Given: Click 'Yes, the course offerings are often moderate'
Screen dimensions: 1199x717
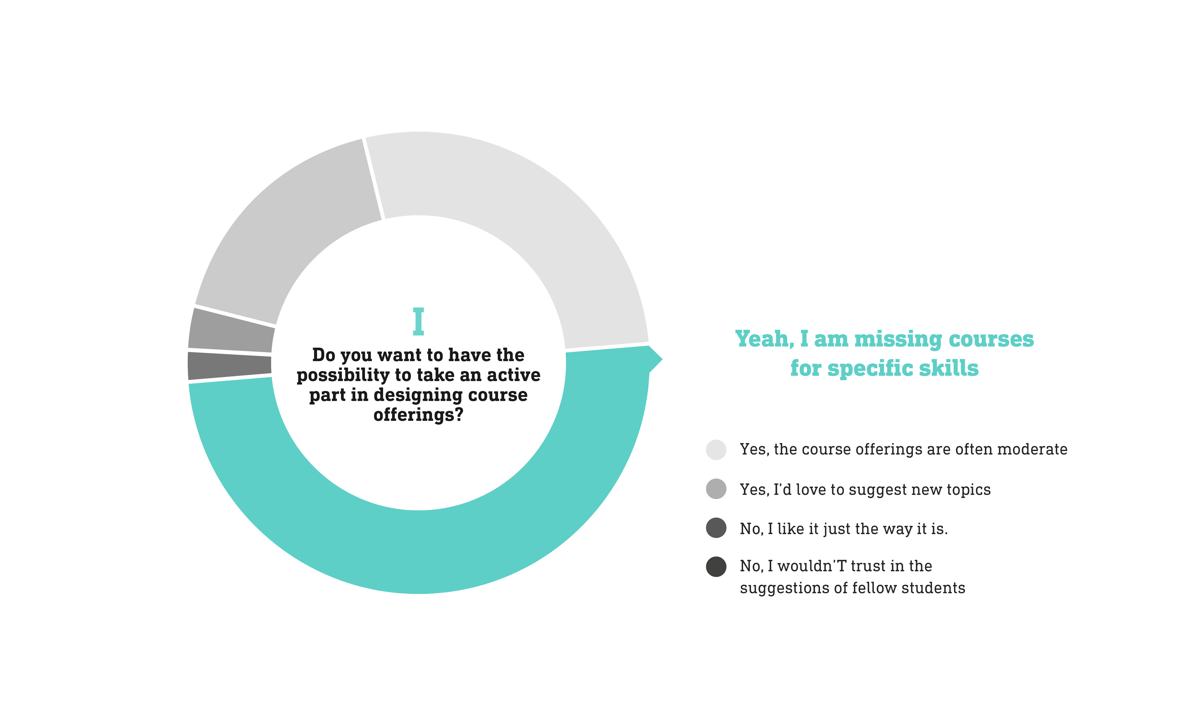Looking at the screenshot, I should (x=904, y=450).
